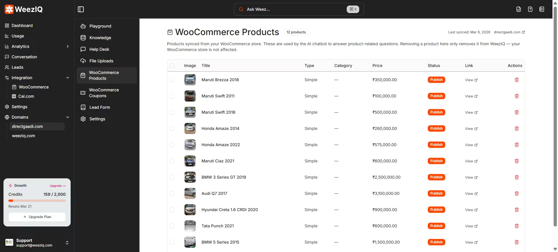The height and width of the screenshot is (252, 558).
Task: Click the Price column header
Action: point(377,66)
